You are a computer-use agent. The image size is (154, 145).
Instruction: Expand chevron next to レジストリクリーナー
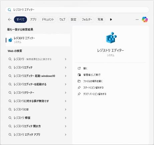click(x=65, y=93)
